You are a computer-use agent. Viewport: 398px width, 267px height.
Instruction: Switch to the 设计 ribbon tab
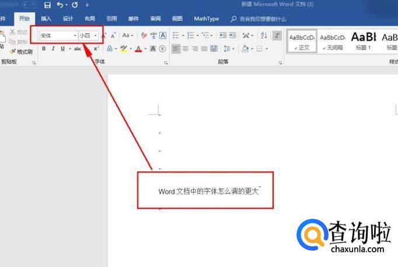68,19
